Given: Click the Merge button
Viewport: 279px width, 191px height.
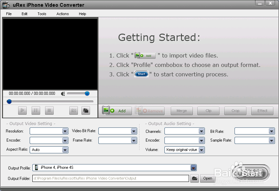Looking at the screenshot, I should point(182,111).
